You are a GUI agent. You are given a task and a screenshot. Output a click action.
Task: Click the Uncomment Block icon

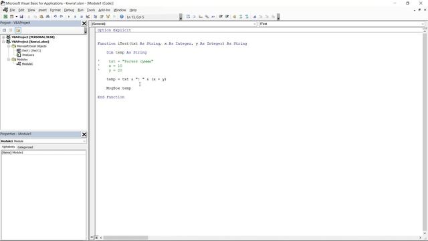[247, 17]
